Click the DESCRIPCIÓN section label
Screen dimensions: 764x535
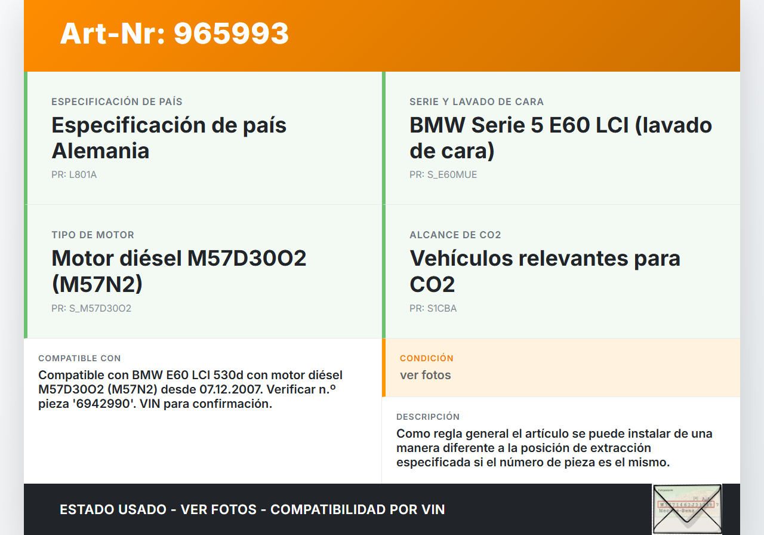[427, 417]
